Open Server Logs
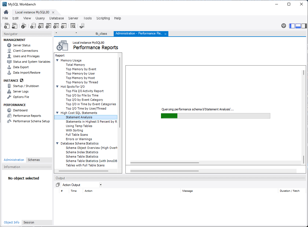 20,92
